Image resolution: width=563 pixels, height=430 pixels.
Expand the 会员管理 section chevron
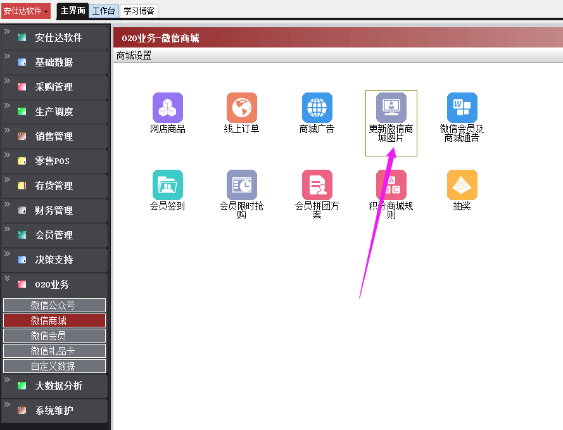pyautogui.click(x=7, y=229)
